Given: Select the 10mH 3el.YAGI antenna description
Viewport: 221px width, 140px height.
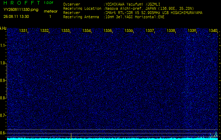Looking at the screenshot, I should pos(135,17).
